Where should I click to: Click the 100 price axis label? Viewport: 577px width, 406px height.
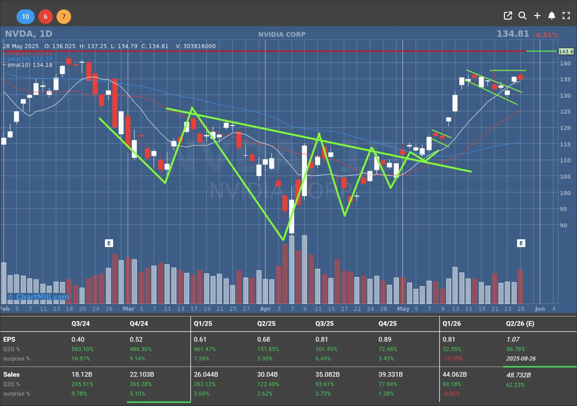[x=565, y=193]
